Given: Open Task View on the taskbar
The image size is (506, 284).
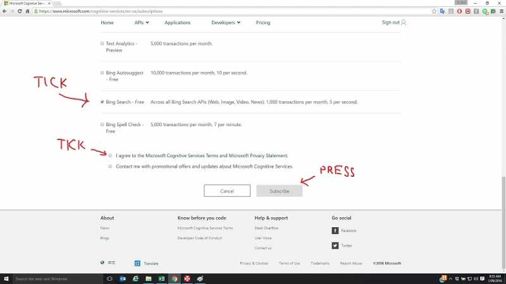Looking at the screenshot, I should pyautogui.click(x=109, y=279).
